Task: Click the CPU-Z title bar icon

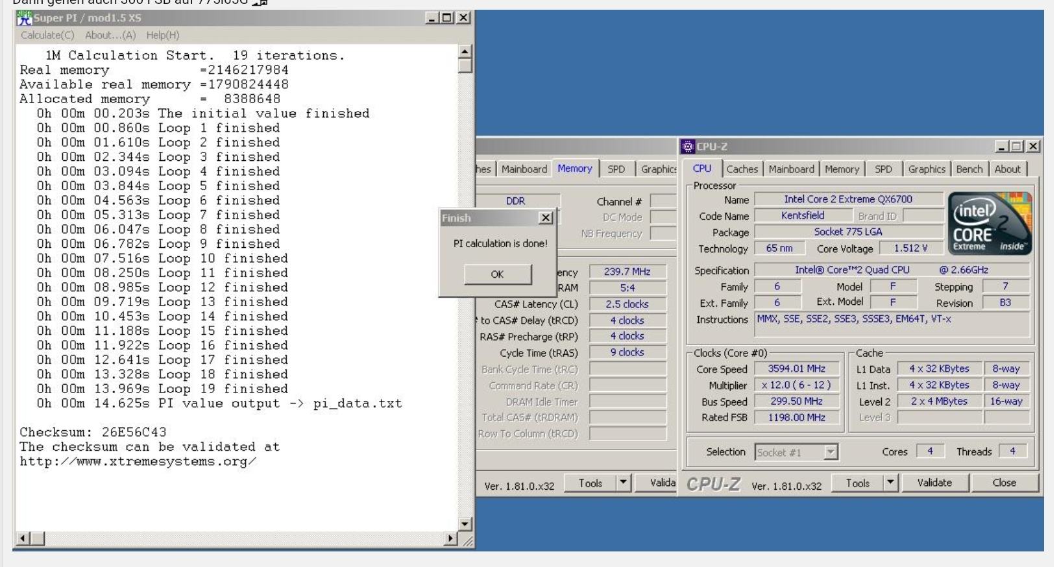Action: point(688,147)
